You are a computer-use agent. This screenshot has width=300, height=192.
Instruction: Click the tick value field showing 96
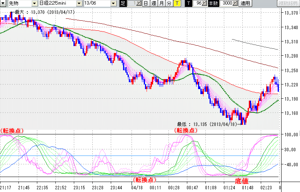(x=198, y=3)
